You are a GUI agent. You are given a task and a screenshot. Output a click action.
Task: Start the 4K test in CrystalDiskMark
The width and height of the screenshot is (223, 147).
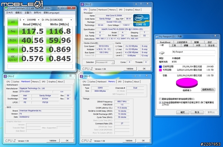pyautogui.click(x=13, y=49)
